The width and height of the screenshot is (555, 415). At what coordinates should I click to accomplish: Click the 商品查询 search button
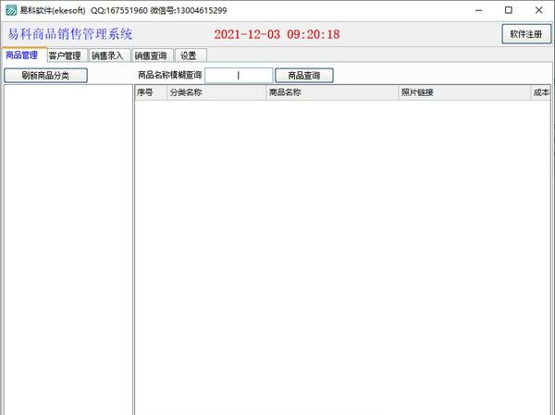click(x=304, y=76)
